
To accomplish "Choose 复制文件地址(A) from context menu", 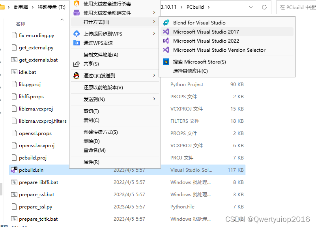I will [x=101, y=55].
